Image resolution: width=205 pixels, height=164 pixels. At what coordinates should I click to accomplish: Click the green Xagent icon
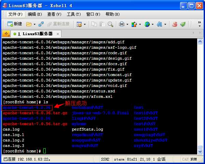point(183,24)
